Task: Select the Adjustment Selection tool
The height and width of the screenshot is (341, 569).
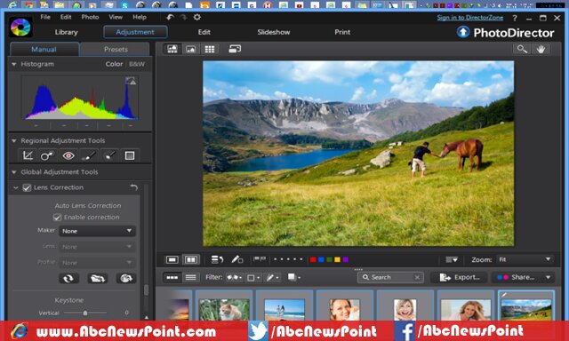Action: [x=109, y=155]
